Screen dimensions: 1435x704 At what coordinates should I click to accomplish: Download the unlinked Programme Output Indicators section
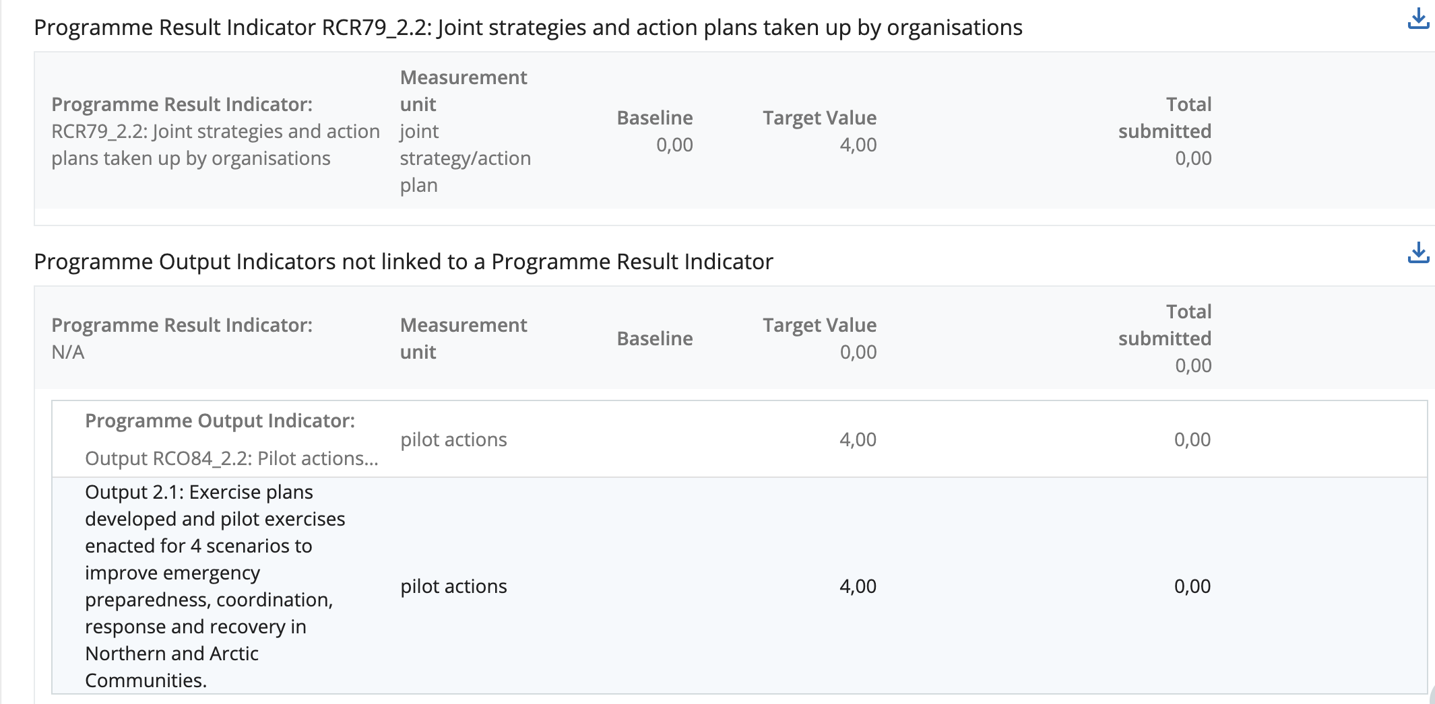tap(1418, 253)
